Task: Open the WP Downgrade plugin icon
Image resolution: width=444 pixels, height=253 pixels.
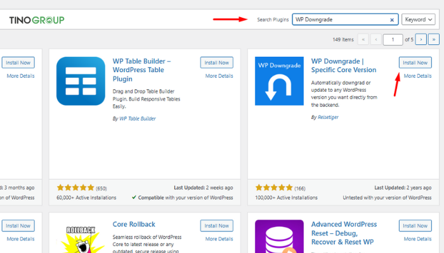Action: [279, 81]
